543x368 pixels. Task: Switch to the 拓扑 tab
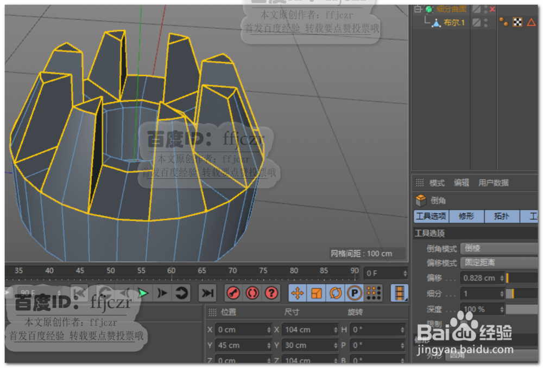tap(502, 216)
